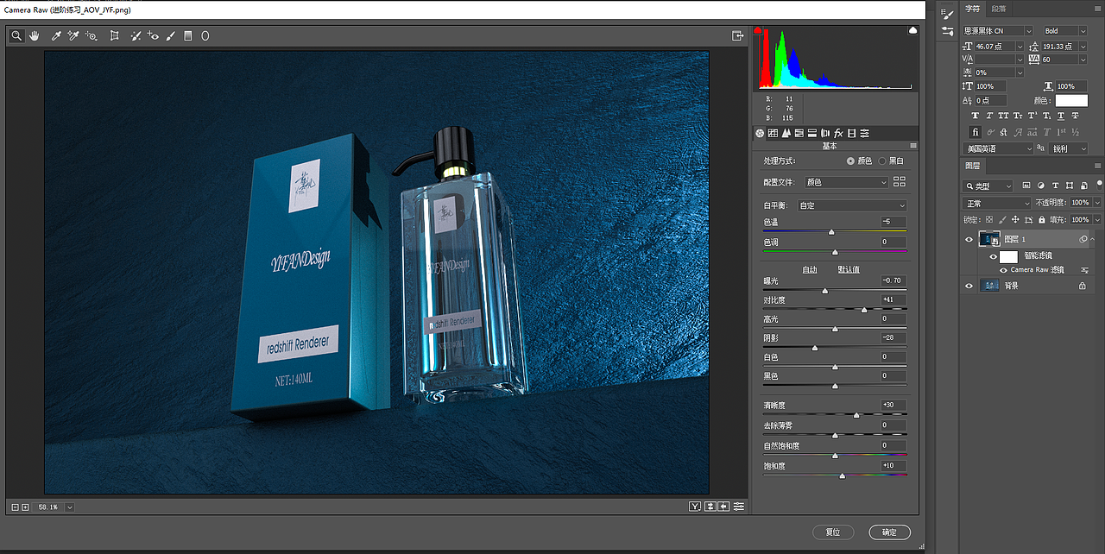Switch to the 段落 paragraph tab

pos(999,9)
